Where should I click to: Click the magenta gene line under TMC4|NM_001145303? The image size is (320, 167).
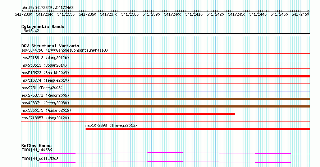pos(165,162)
